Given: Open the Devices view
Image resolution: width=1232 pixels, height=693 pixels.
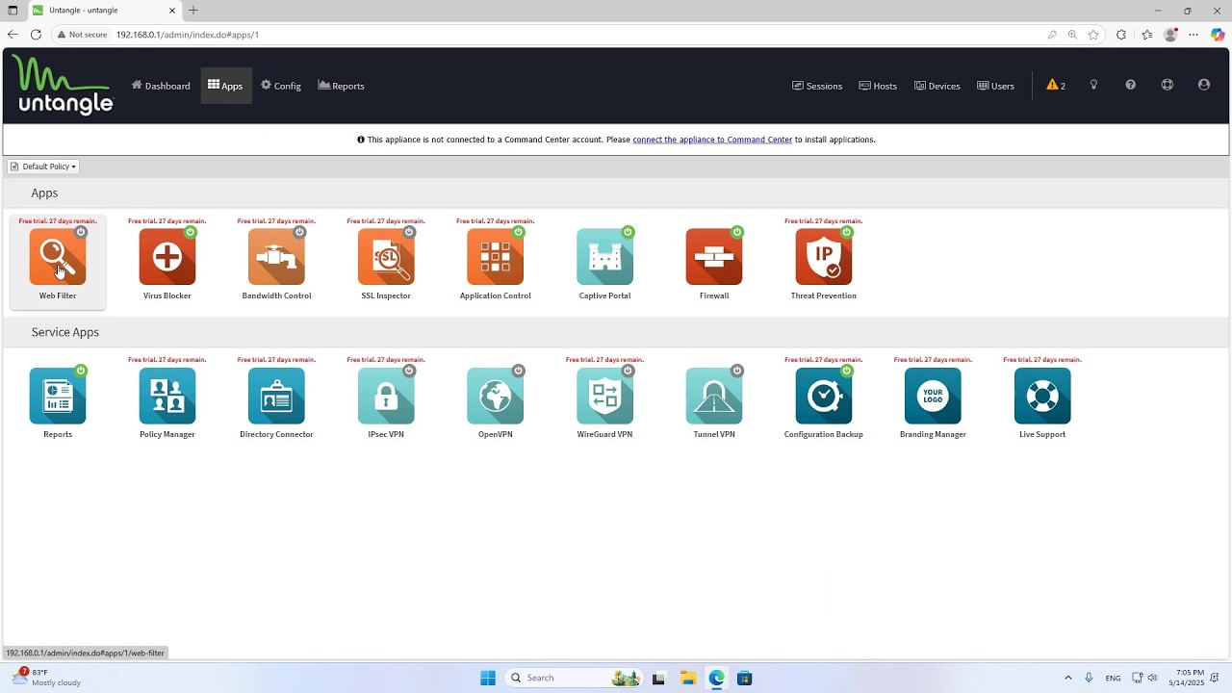Looking at the screenshot, I should coord(937,86).
